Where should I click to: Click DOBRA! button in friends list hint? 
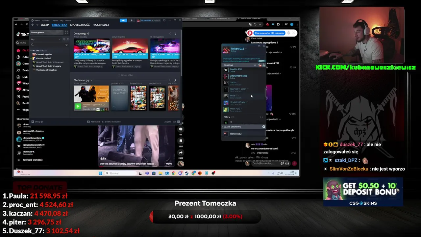click(261, 61)
